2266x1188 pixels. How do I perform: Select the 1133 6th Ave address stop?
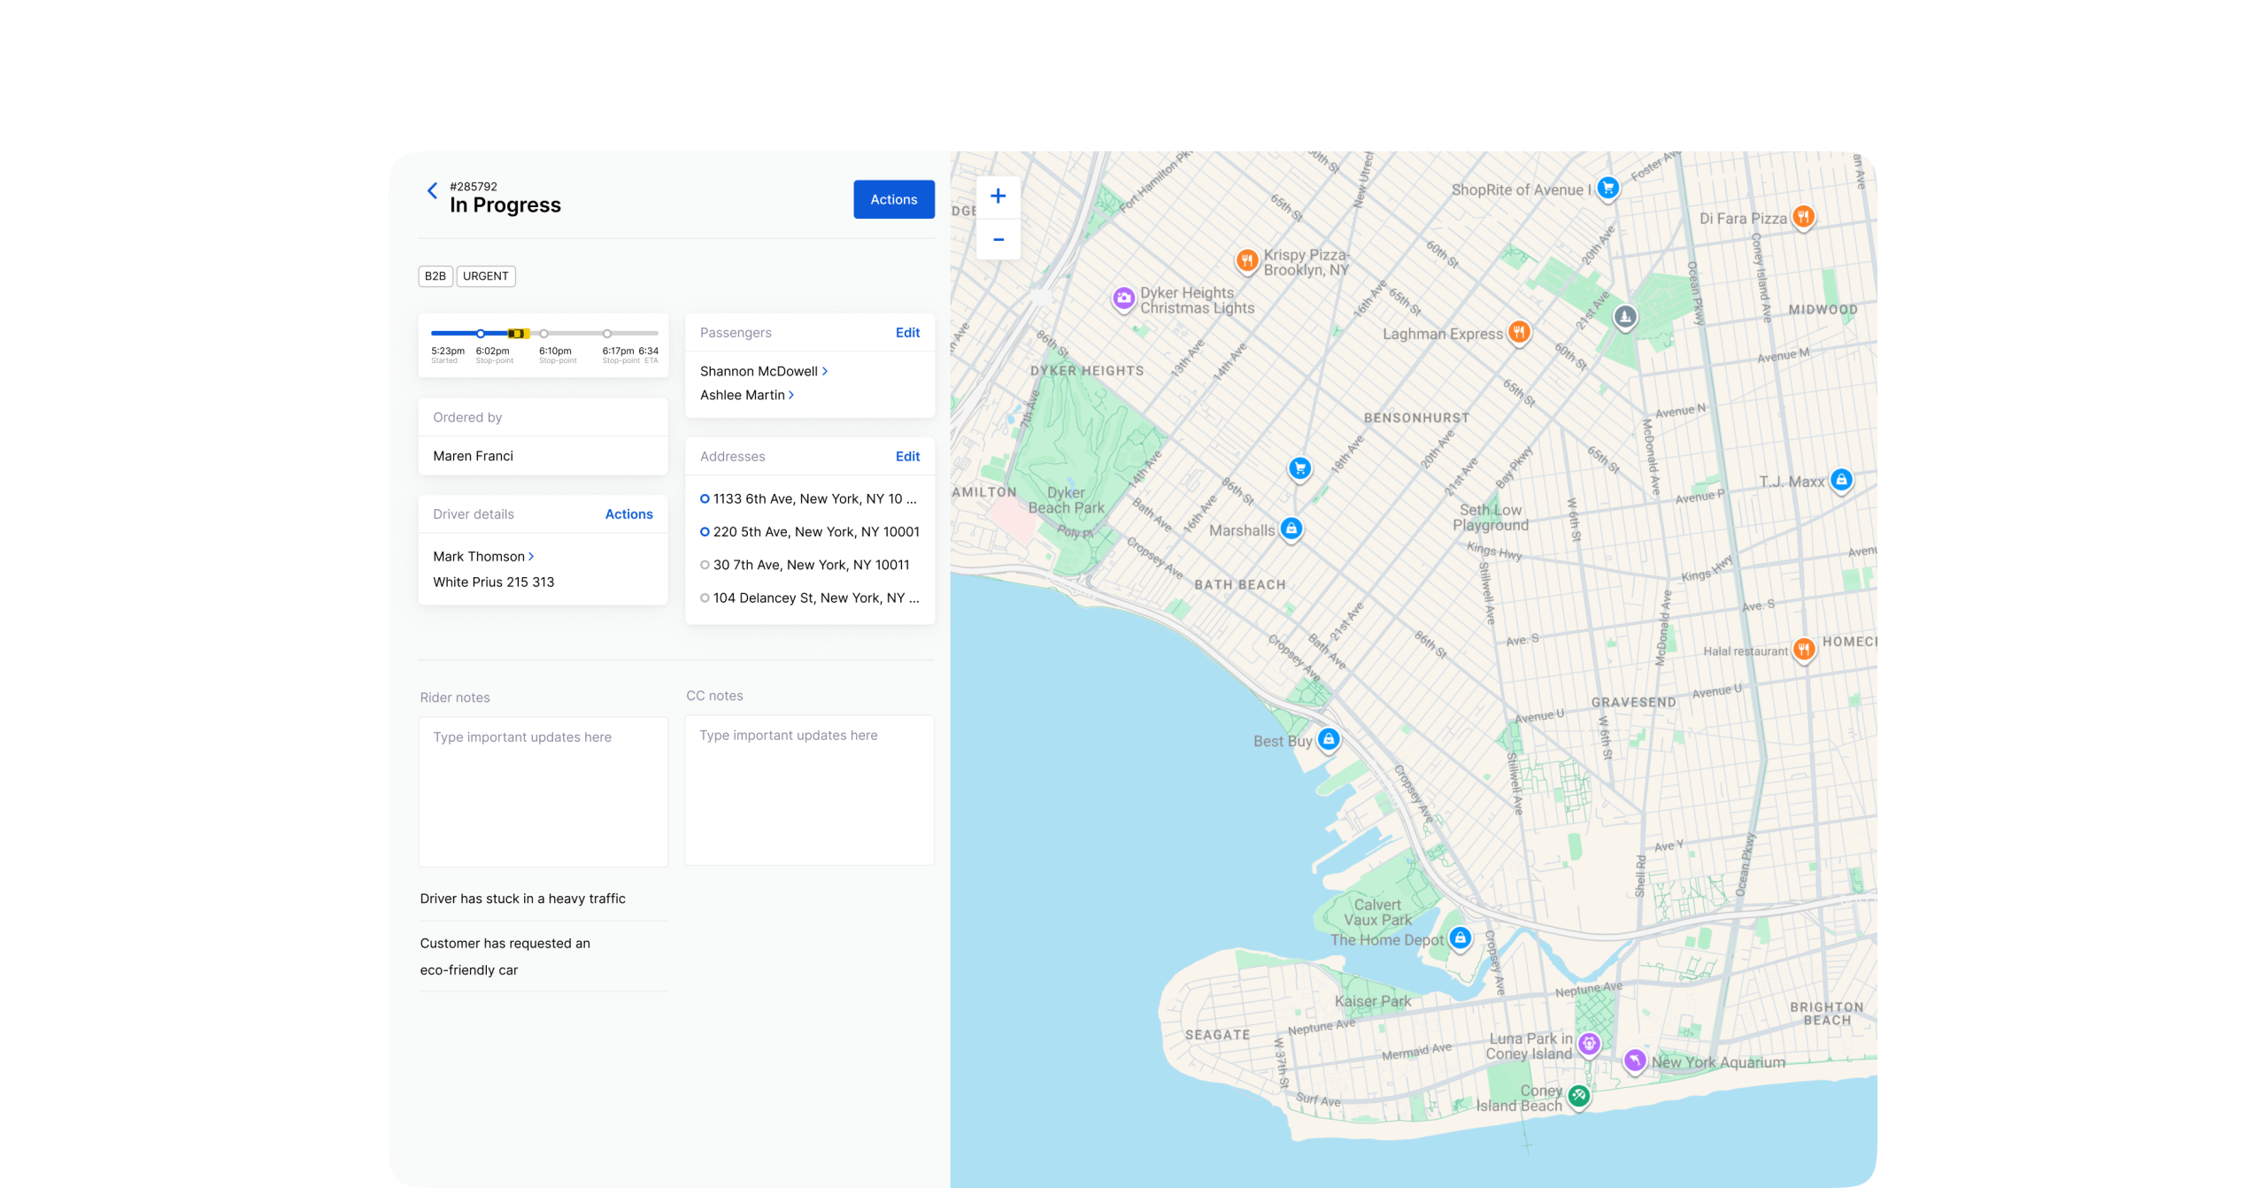(809, 498)
